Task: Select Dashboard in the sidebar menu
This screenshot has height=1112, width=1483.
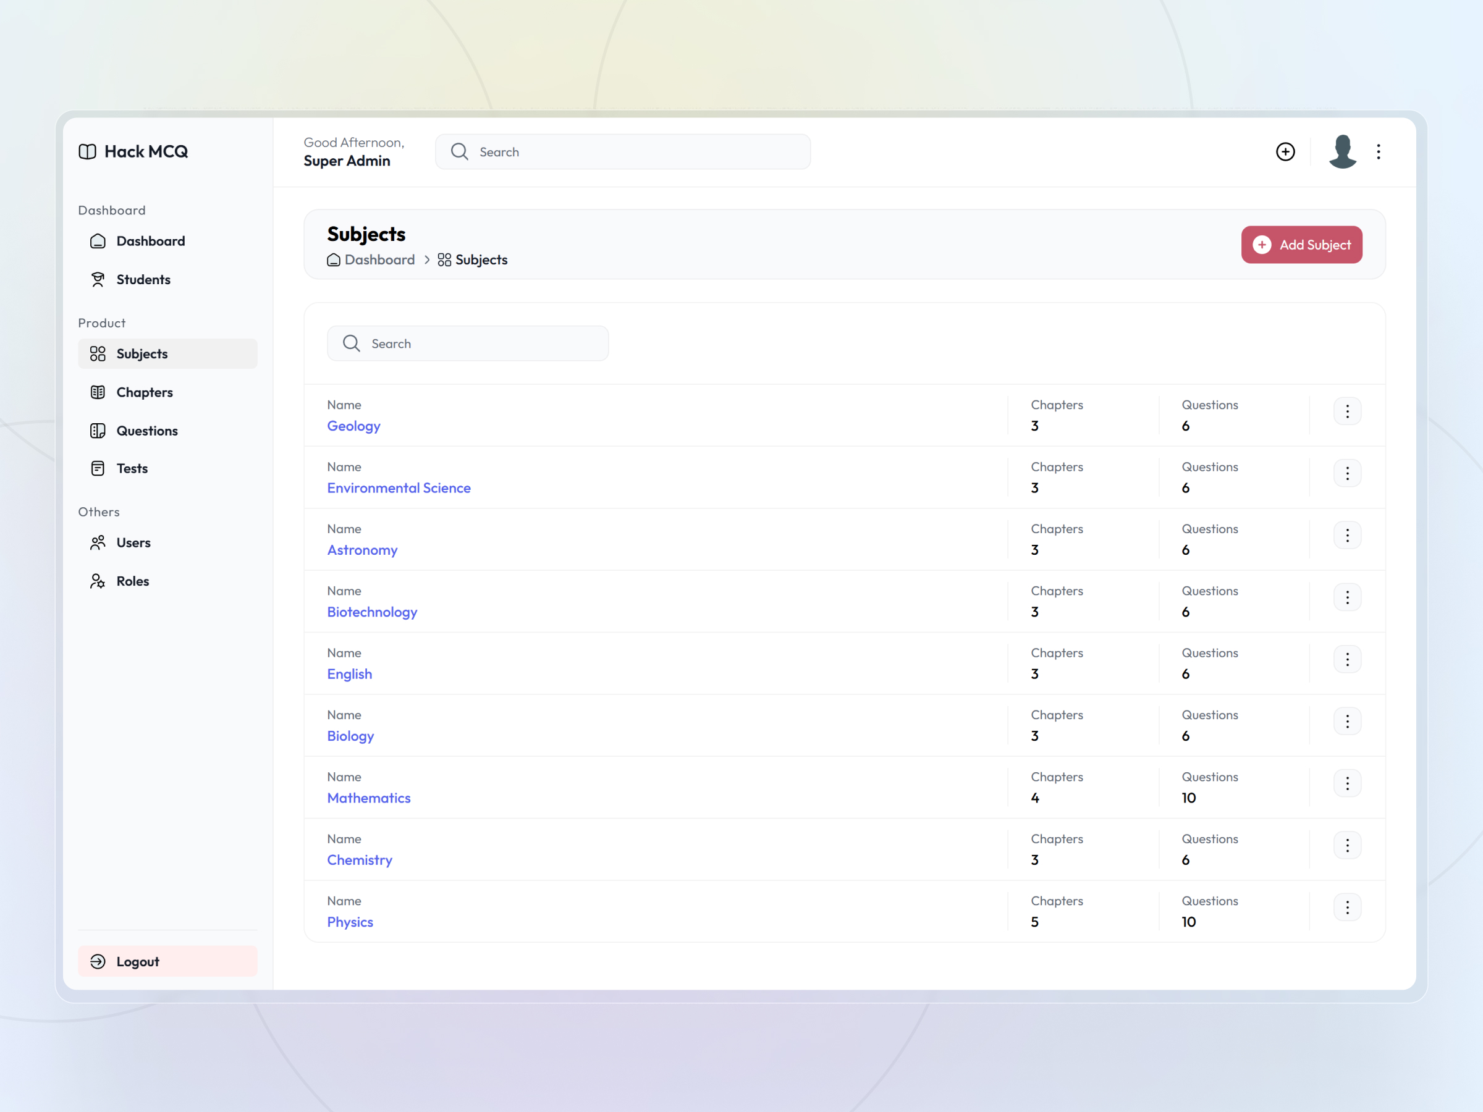Action: [x=150, y=241]
